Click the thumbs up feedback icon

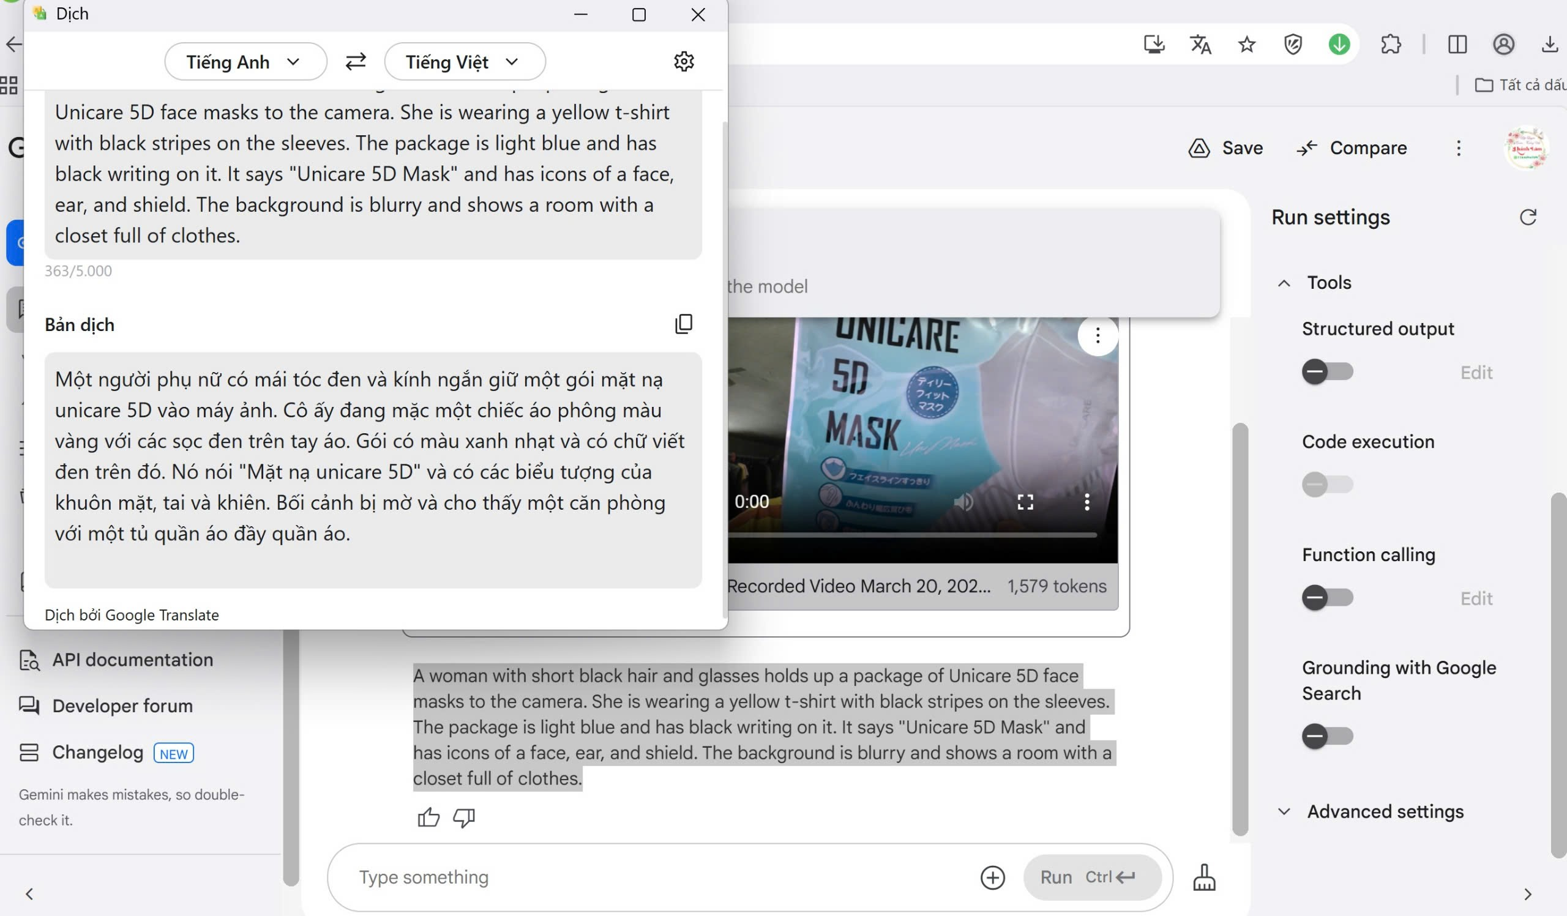click(x=428, y=817)
